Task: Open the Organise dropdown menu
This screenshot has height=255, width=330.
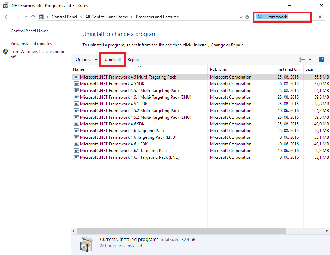Action: [87, 60]
